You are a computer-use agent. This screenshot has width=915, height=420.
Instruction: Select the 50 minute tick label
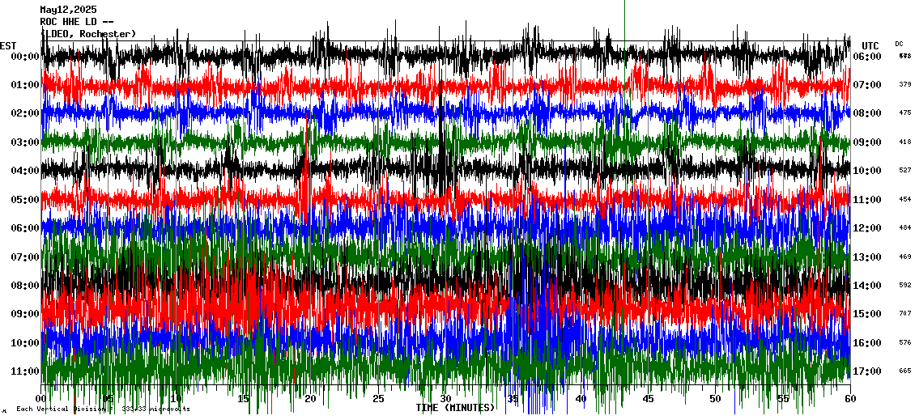715,399
